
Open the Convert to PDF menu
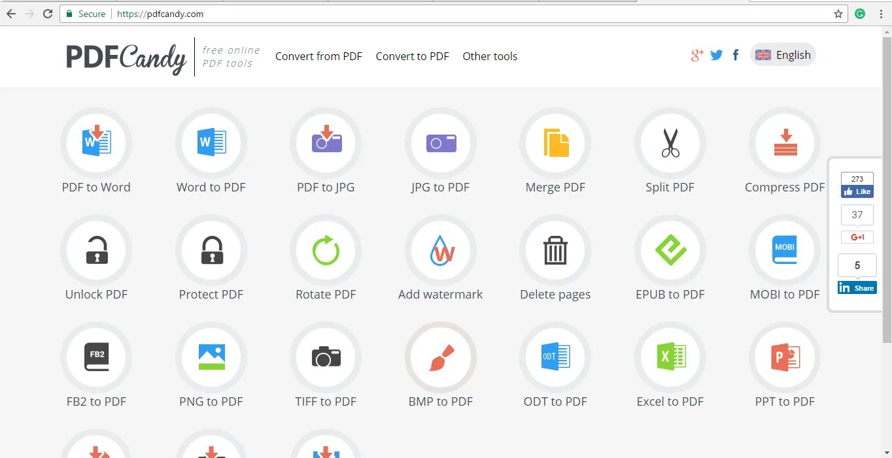412,56
